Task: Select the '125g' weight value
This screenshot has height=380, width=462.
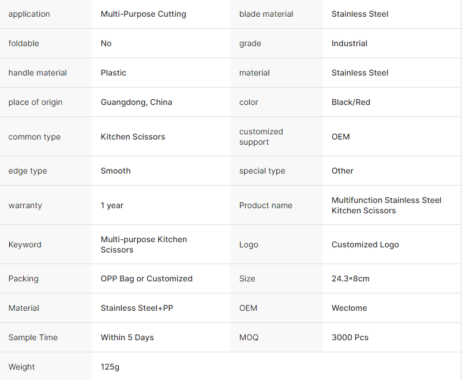Action: coord(110,367)
